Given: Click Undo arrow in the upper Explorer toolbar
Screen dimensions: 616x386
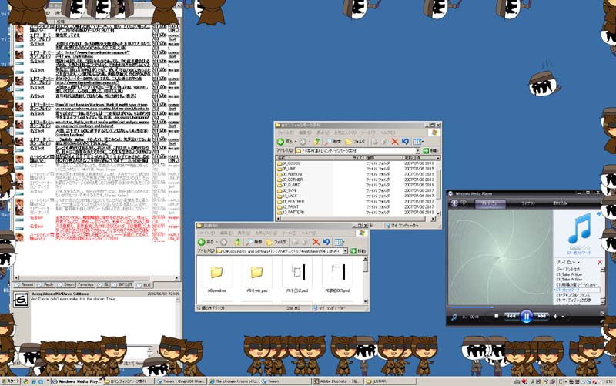Looking at the screenshot, I should pyautogui.click(x=405, y=142).
